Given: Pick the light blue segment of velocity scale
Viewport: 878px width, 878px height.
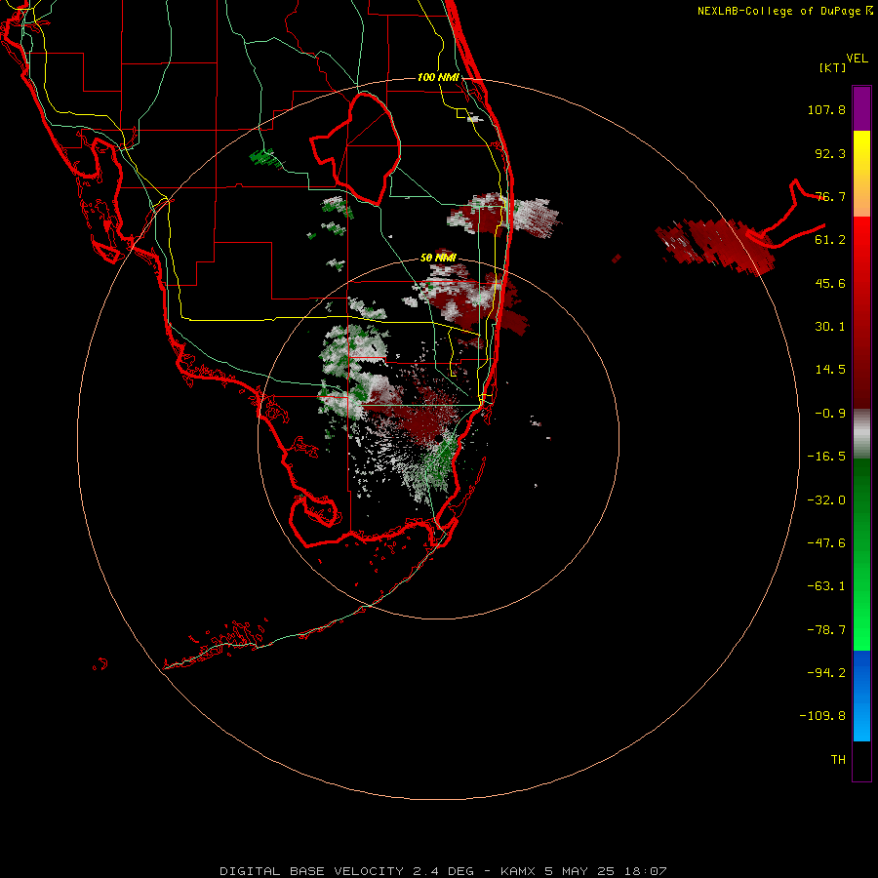Looking at the screenshot, I should pos(861,720).
